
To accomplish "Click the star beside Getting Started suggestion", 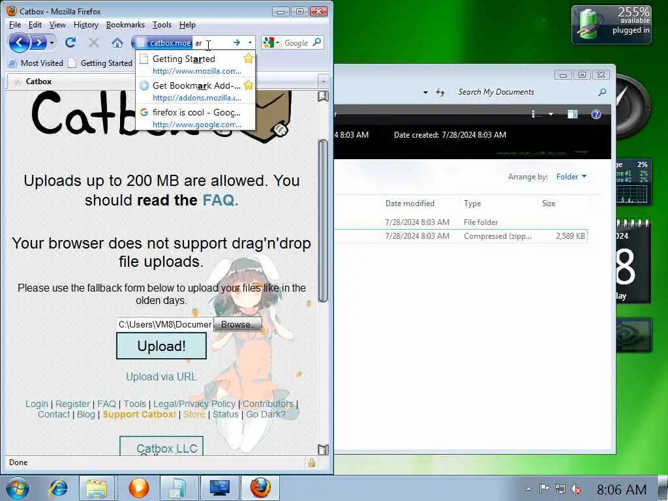I will tap(249, 58).
